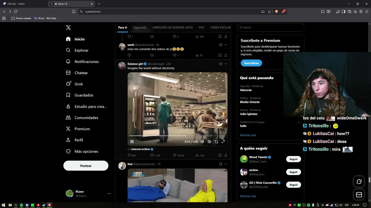Viewport: 371px width, 208px height.
Task: Open Windows Start menu
Action: tap(3, 205)
